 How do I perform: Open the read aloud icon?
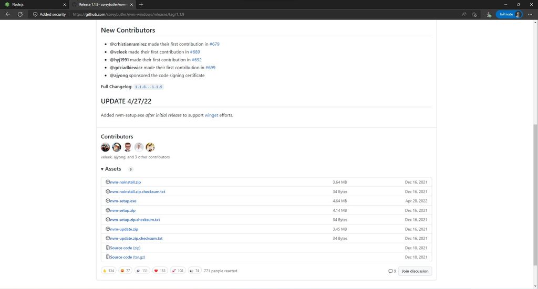tap(464, 14)
